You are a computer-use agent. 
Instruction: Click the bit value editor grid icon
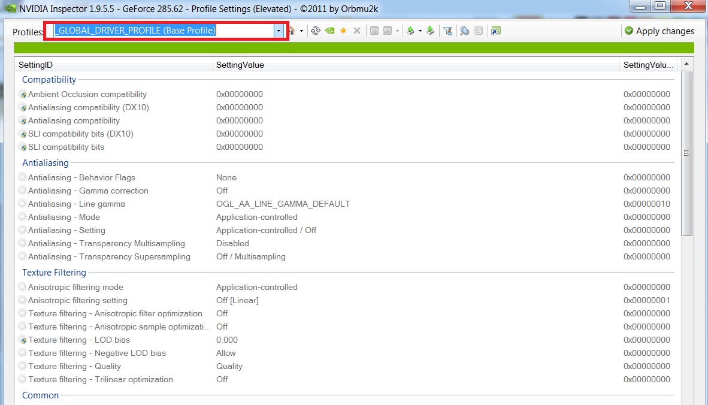479,31
